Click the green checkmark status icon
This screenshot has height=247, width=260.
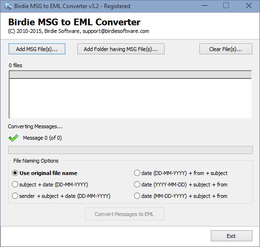pos(13,138)
